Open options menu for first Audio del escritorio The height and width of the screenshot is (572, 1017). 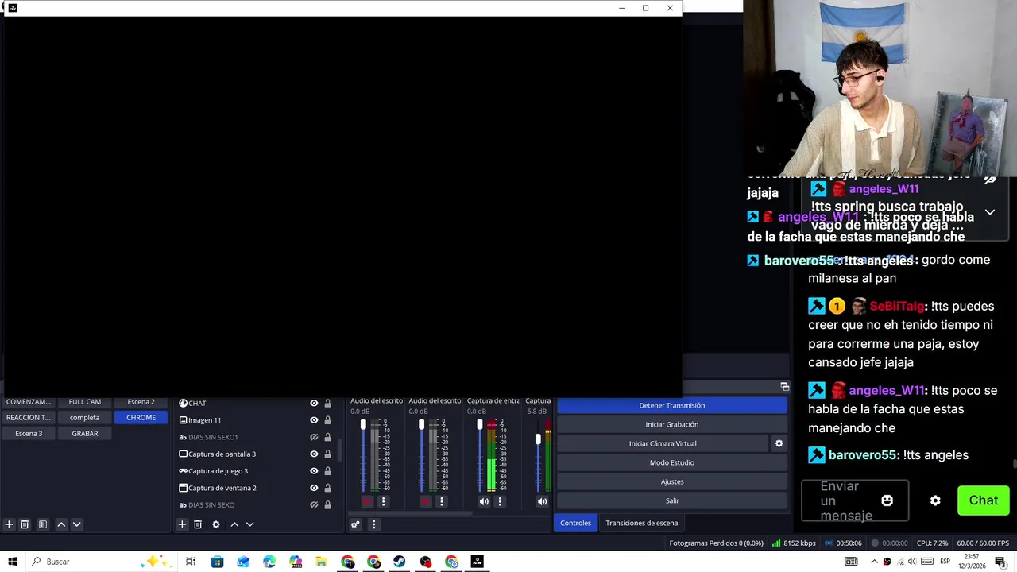pyautogui.click(x=383, y=501)
